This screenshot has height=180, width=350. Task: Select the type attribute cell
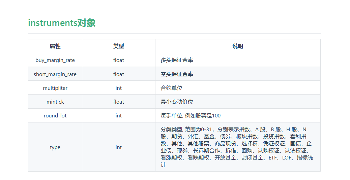(55, 147)
